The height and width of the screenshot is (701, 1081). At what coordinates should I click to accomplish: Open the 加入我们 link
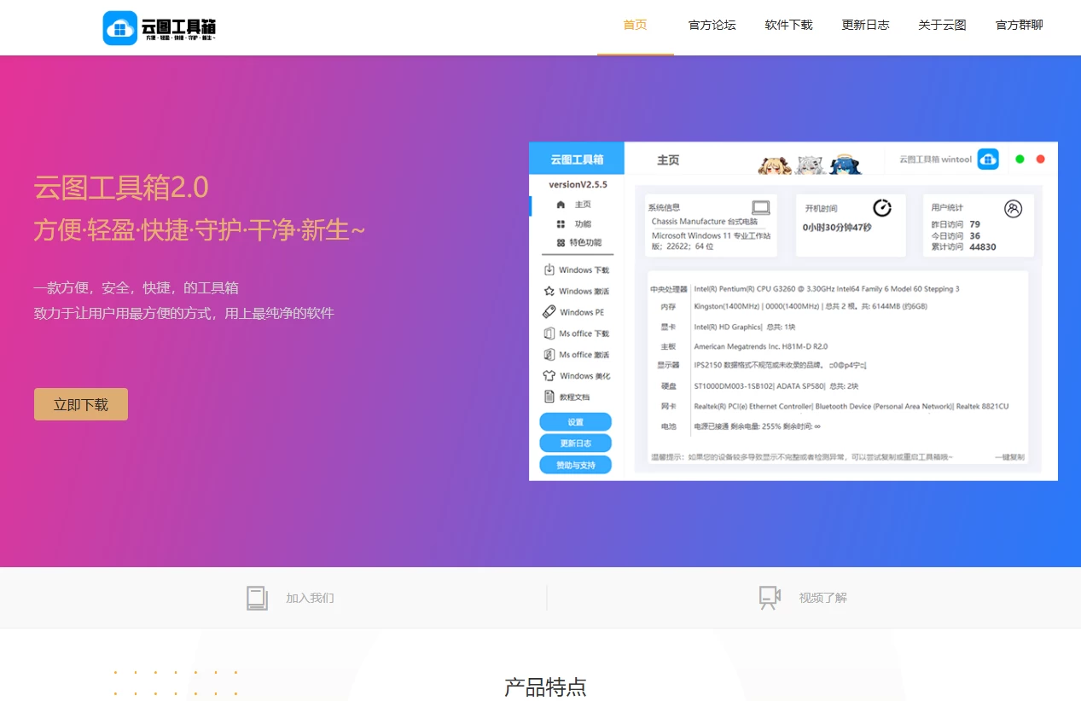[x=310, y=599]
